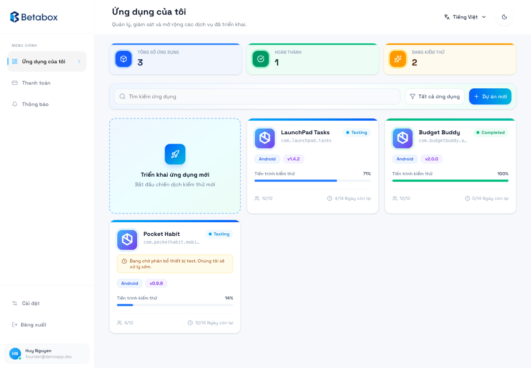Click the Budget Buddy 100% progress bar
Image resolution: width=531 pixels, height=368 pixels.
tap(450, 181)
